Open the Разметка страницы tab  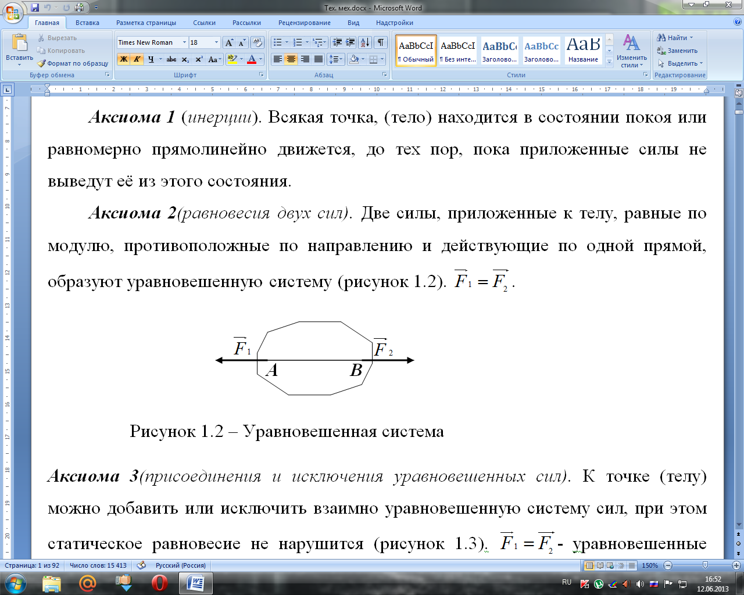point(146,23)
